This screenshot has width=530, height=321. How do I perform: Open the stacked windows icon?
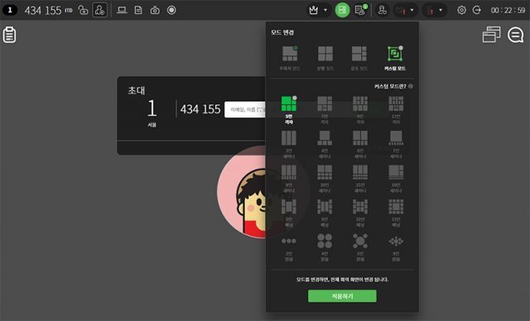[491, 35]
